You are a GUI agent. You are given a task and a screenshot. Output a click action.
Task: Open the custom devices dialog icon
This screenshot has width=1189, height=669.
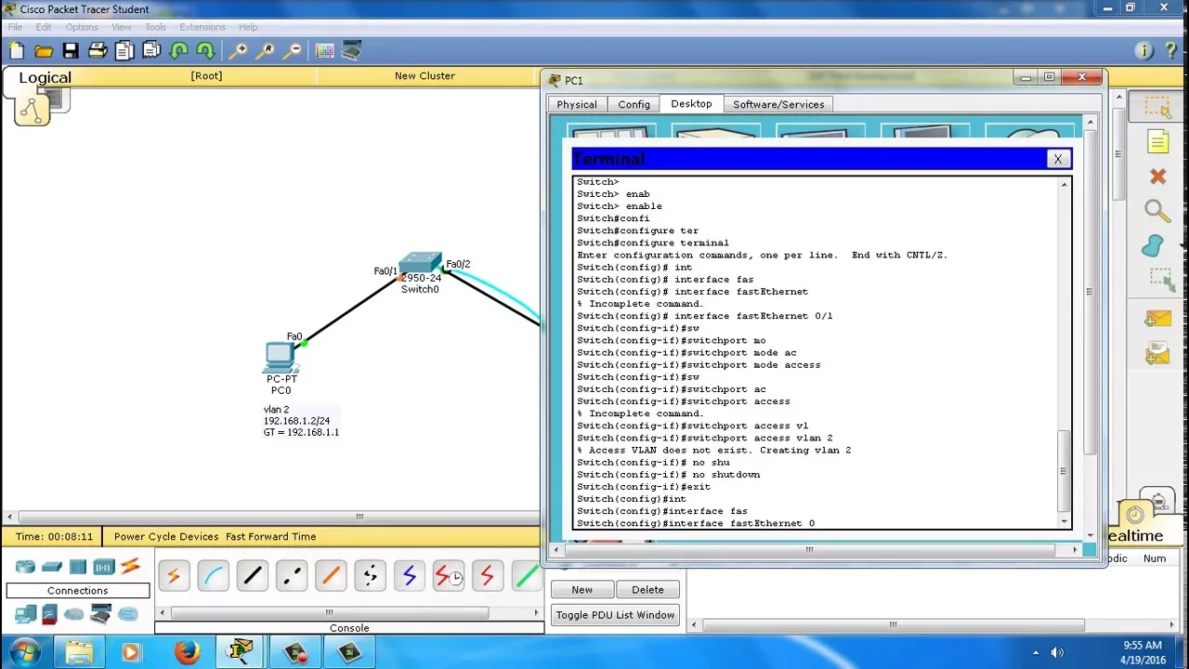pos(351,51)
